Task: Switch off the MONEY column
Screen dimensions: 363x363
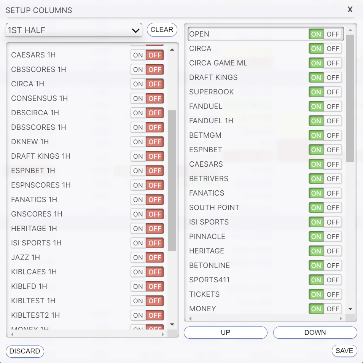Action: click(x=333, y=309)
